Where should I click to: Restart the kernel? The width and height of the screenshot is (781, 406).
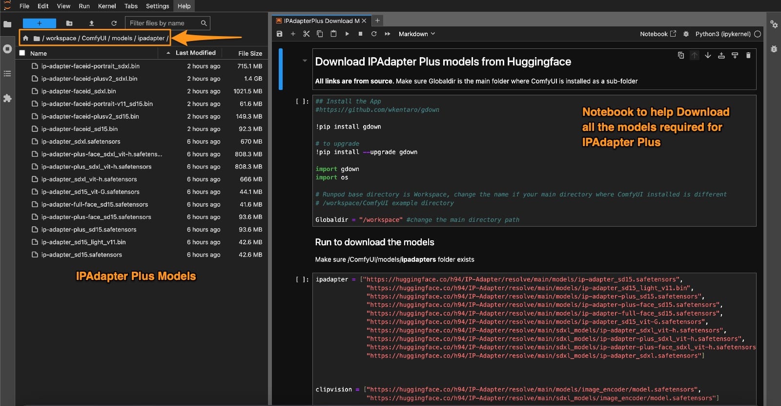pyautogui.click(x=374, y=34)
